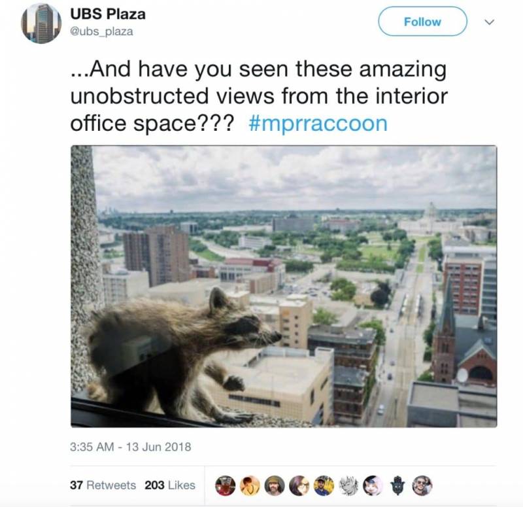Click the hamsa hand liker avatar
This screenshot has width=523, height=507.
click(x=397, y=485)
